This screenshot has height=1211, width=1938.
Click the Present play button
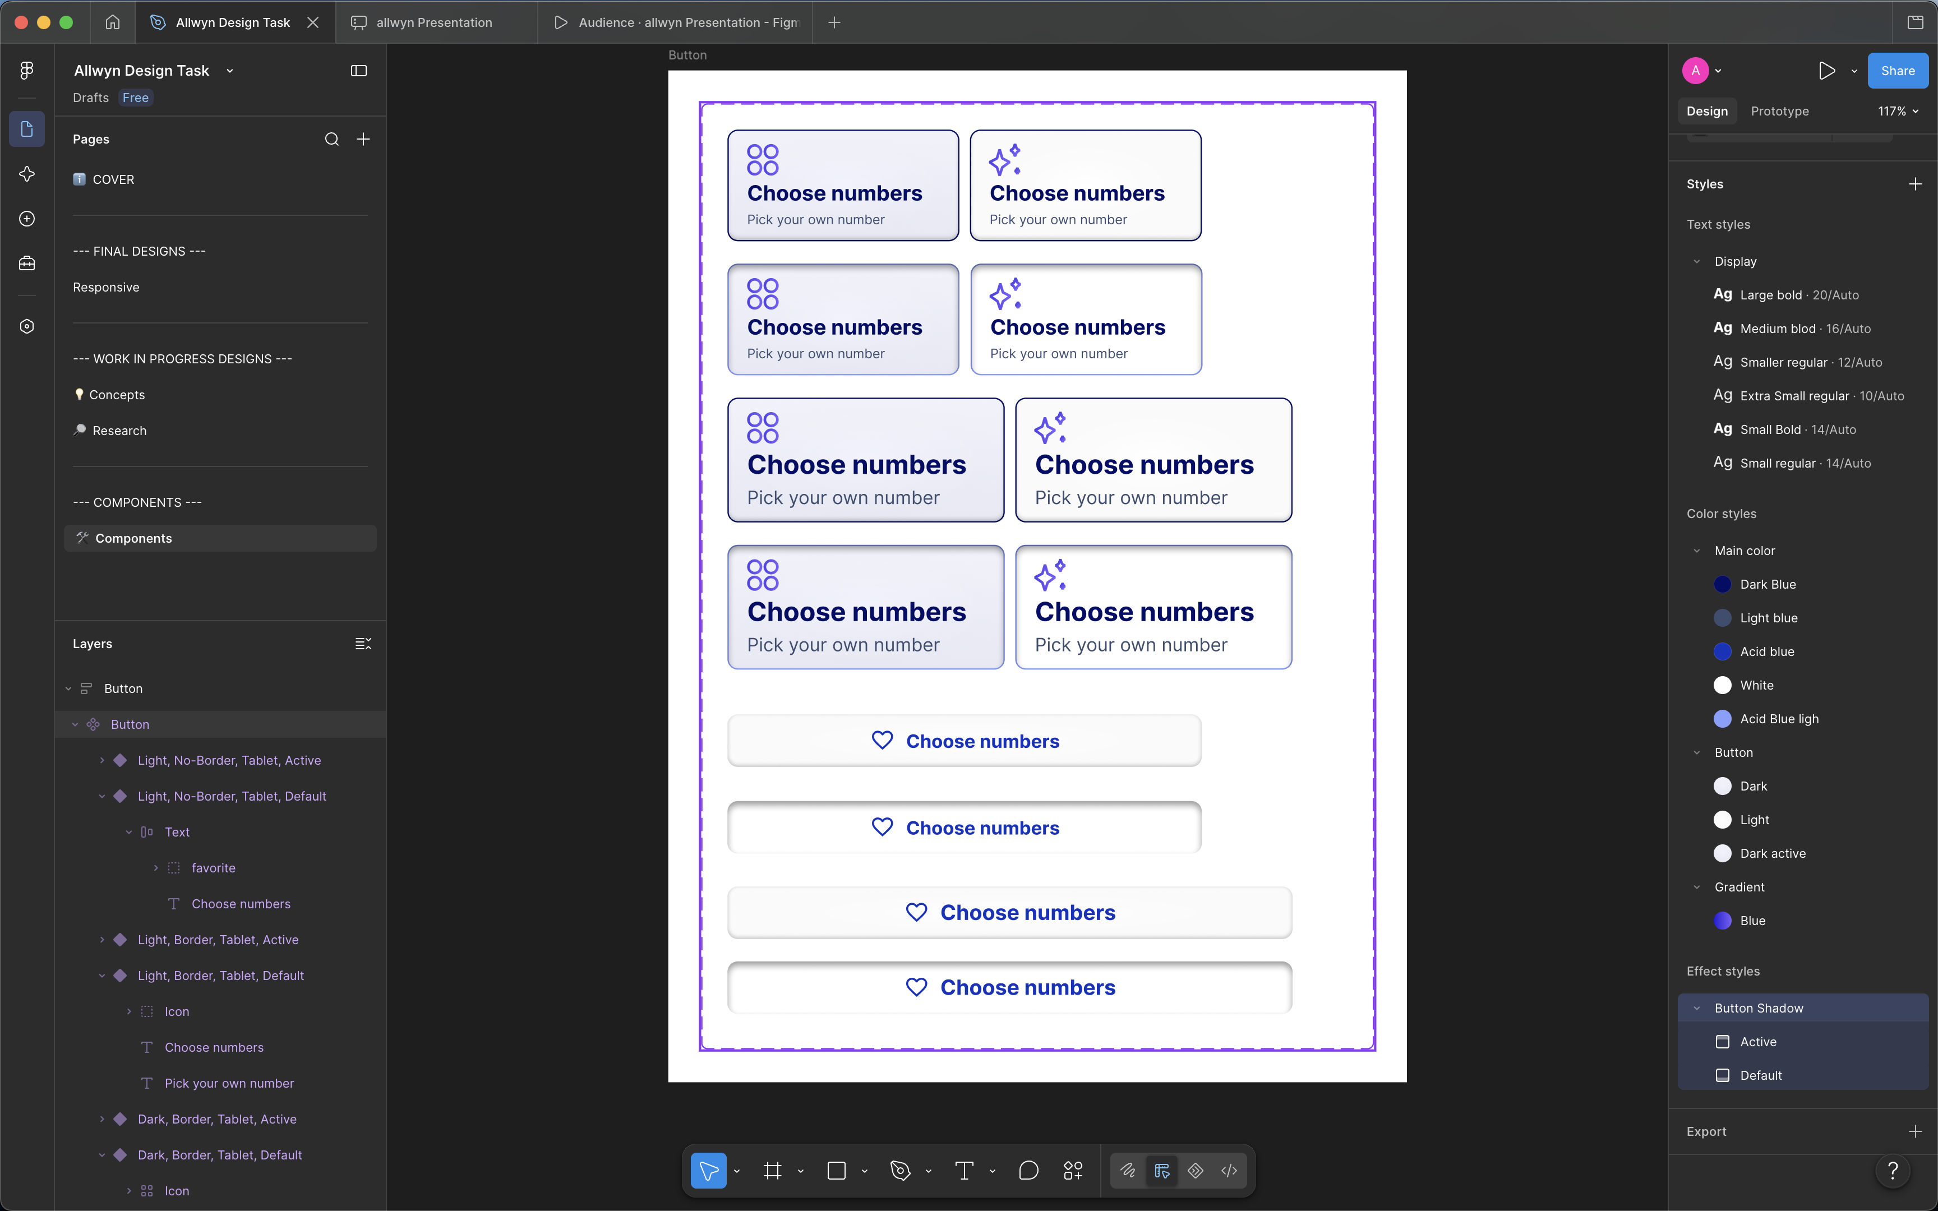click(1826, 71)
